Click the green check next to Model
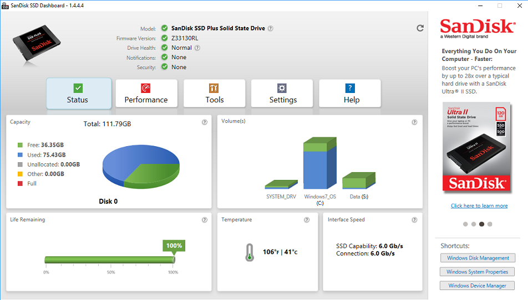 click(x=164, y=28)
